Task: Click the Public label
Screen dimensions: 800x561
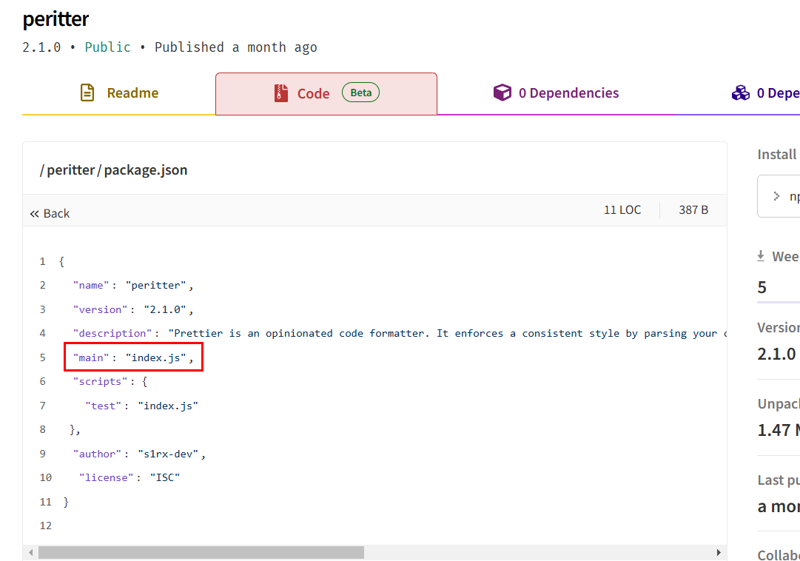Action: tap(107, 47)
